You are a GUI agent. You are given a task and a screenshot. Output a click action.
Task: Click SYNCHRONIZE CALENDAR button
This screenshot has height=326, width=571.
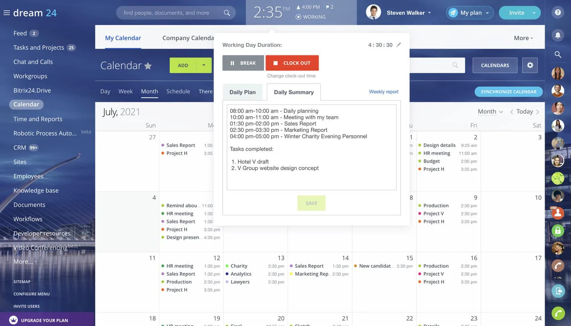pyautogui.click(x=509, y=92)
